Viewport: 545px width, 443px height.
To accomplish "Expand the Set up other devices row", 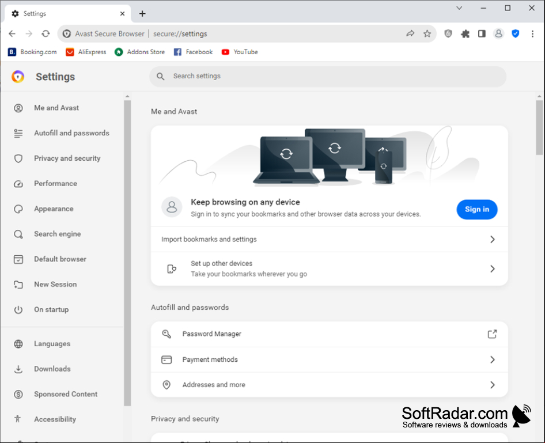I will pyautogui.click(x=330, y=268).
